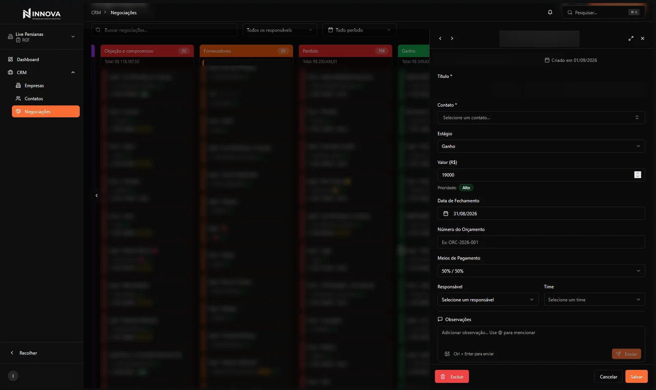The image size is (656, 390).
Task: Click the calendar icon in Data de Fechamento
Action: (x=446, y=213)
